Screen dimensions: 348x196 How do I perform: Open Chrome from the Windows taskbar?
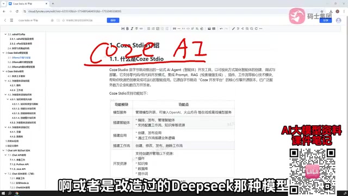[x=17, y=193]
